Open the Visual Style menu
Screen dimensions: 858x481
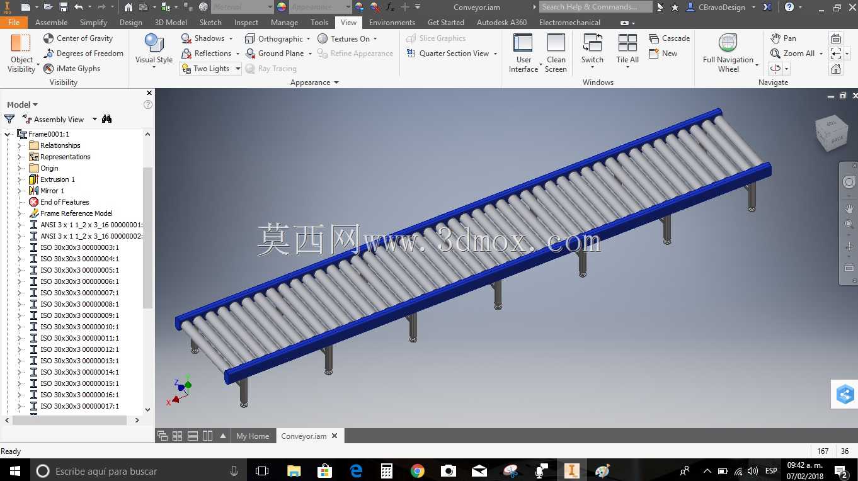click(x=154, y=50)
